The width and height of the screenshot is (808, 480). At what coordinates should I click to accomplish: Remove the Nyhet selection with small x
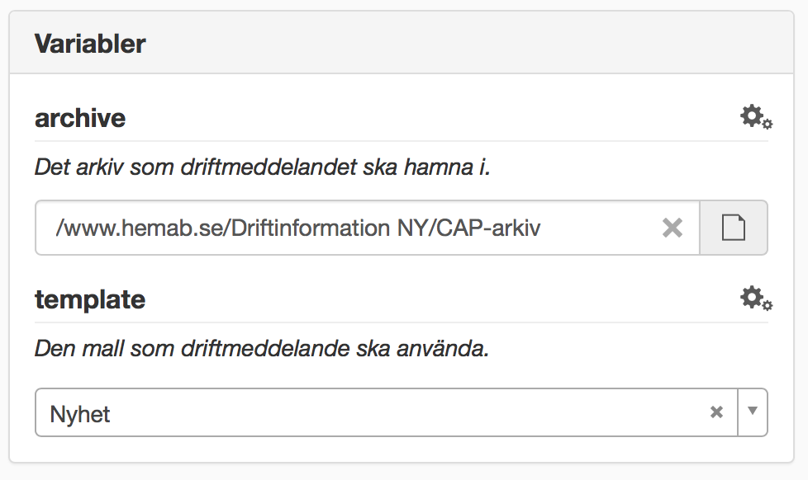point(716,412)
